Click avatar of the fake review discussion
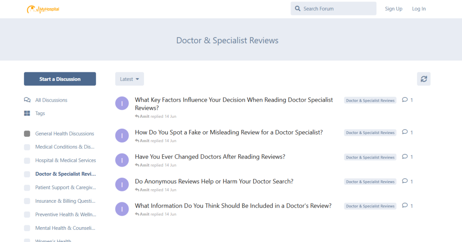462x242 pixels. coord(122,135)
